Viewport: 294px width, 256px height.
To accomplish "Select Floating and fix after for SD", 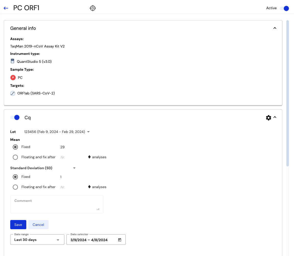I will point(15,187).
